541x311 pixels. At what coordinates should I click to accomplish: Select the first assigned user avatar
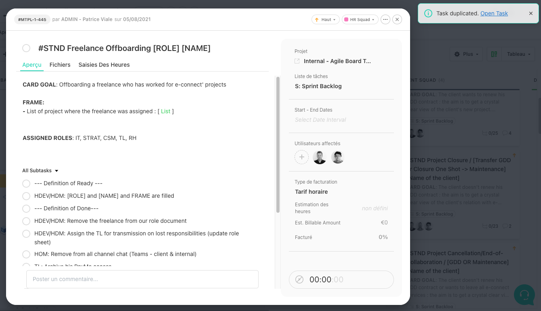[320, 157]
